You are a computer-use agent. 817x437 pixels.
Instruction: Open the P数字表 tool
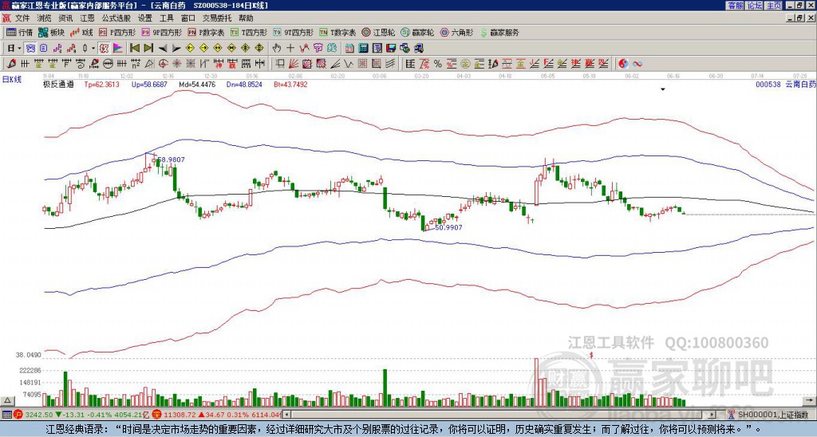(206, 32)
